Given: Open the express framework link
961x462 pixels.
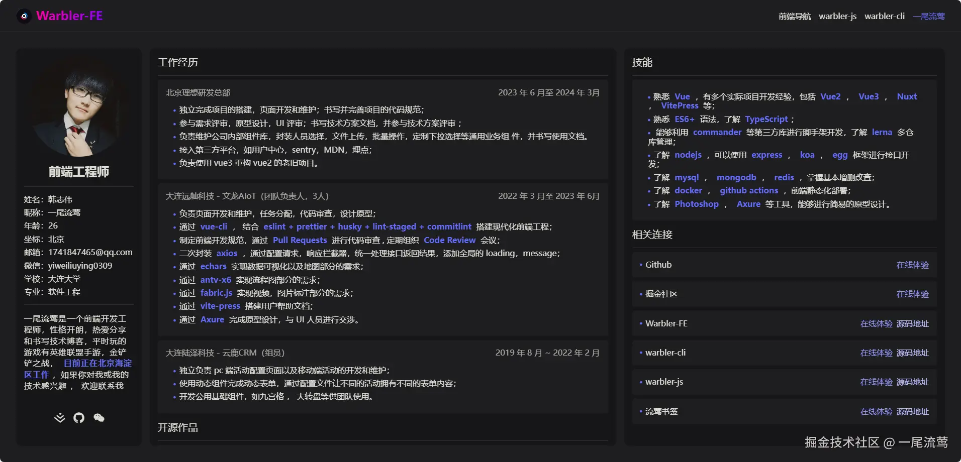Looking at the screenshot, I should (767, 155).
